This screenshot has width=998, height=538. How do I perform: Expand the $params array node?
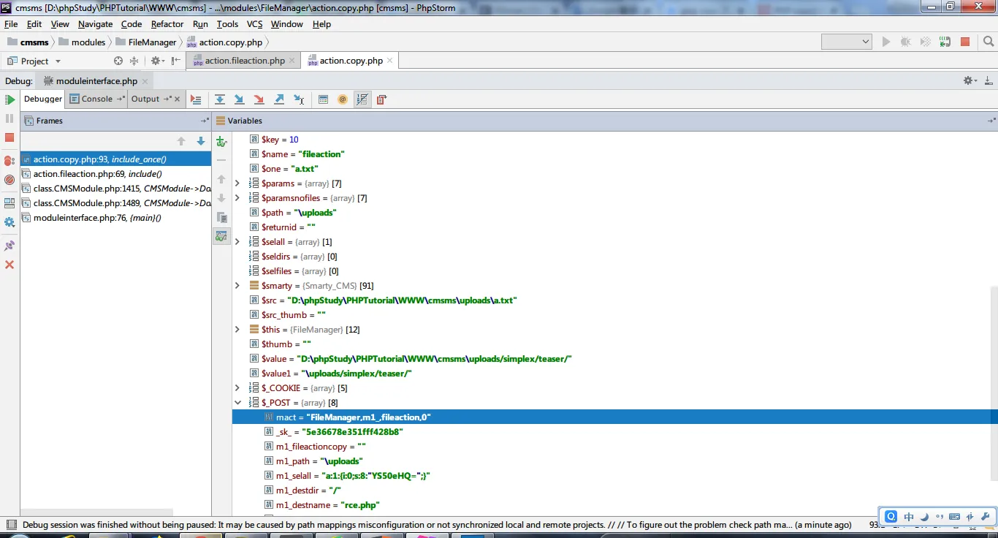237,183
